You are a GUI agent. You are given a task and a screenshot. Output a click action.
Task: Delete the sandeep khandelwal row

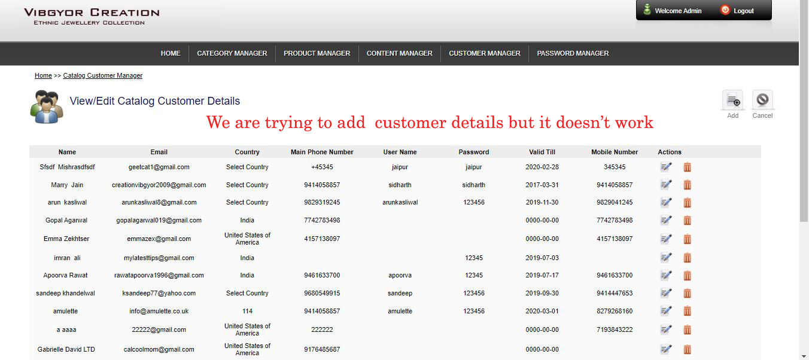pyautogui.click(x=688, y=293)
